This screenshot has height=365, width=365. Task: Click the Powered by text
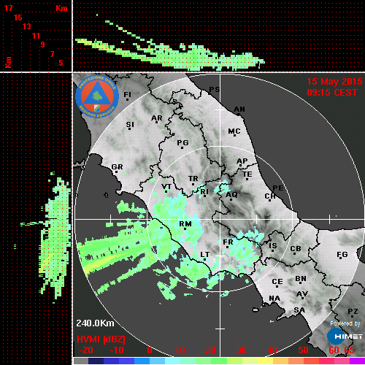tap(345, 323)
